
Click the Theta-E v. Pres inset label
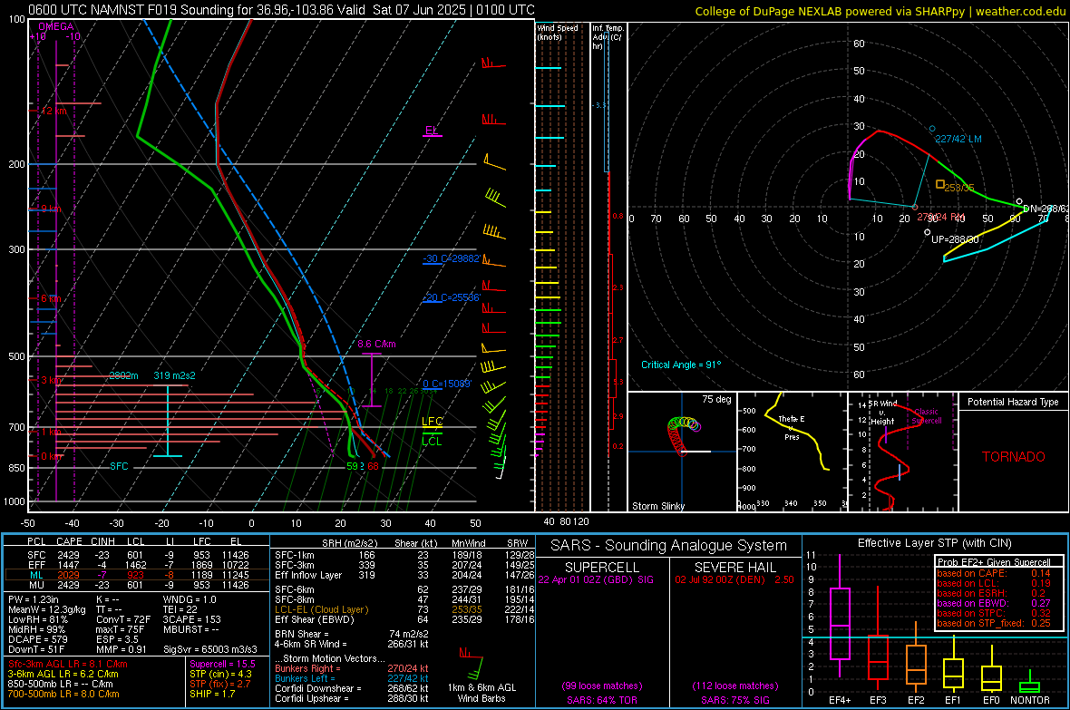[792, 428]
